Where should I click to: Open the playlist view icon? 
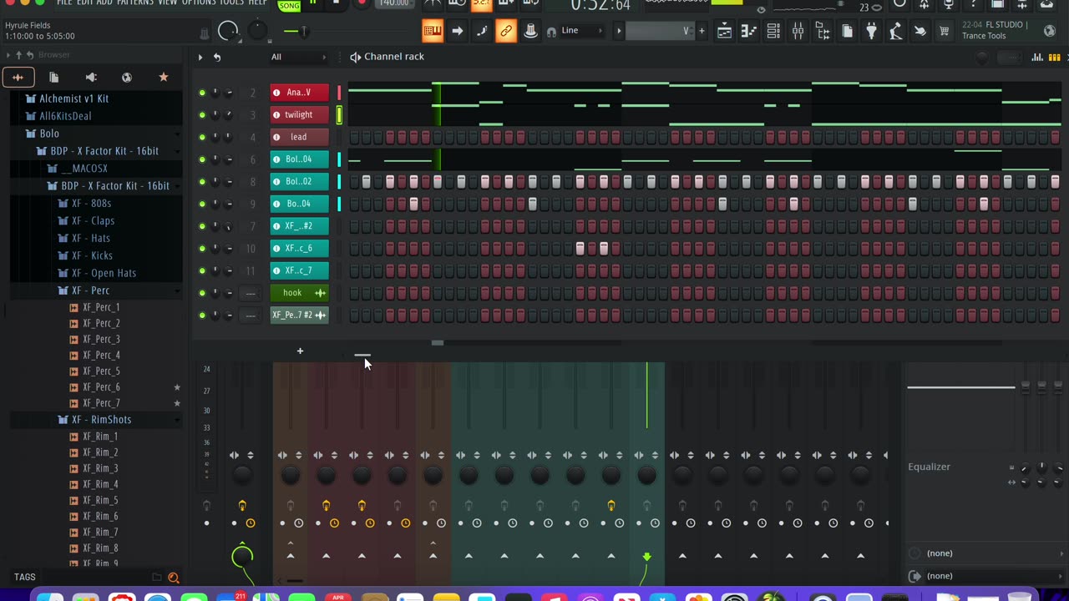coord(724,31)
